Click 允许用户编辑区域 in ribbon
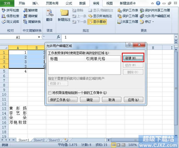 pyautogui.click(x=155, y=16)
